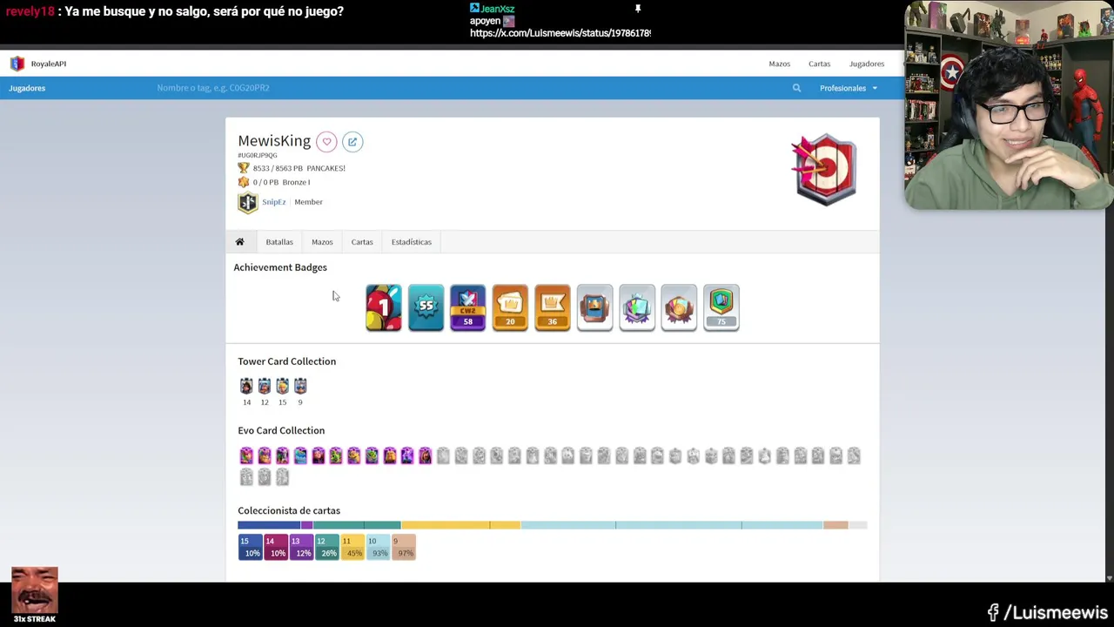Click the Bronze I league icon
This screenshot has height=627, width=1114.
point(244,182)
